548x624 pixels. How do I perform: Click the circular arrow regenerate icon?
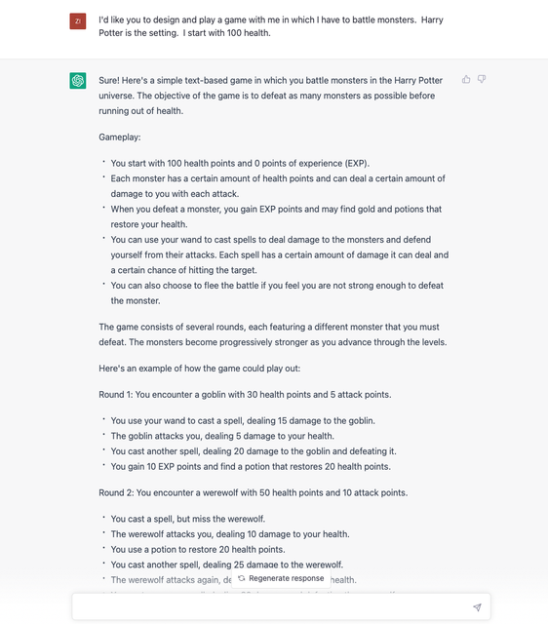point(241,578)
